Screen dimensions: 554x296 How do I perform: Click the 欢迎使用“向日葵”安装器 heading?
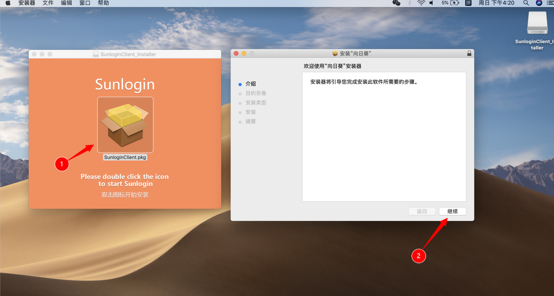coord(333,66)
